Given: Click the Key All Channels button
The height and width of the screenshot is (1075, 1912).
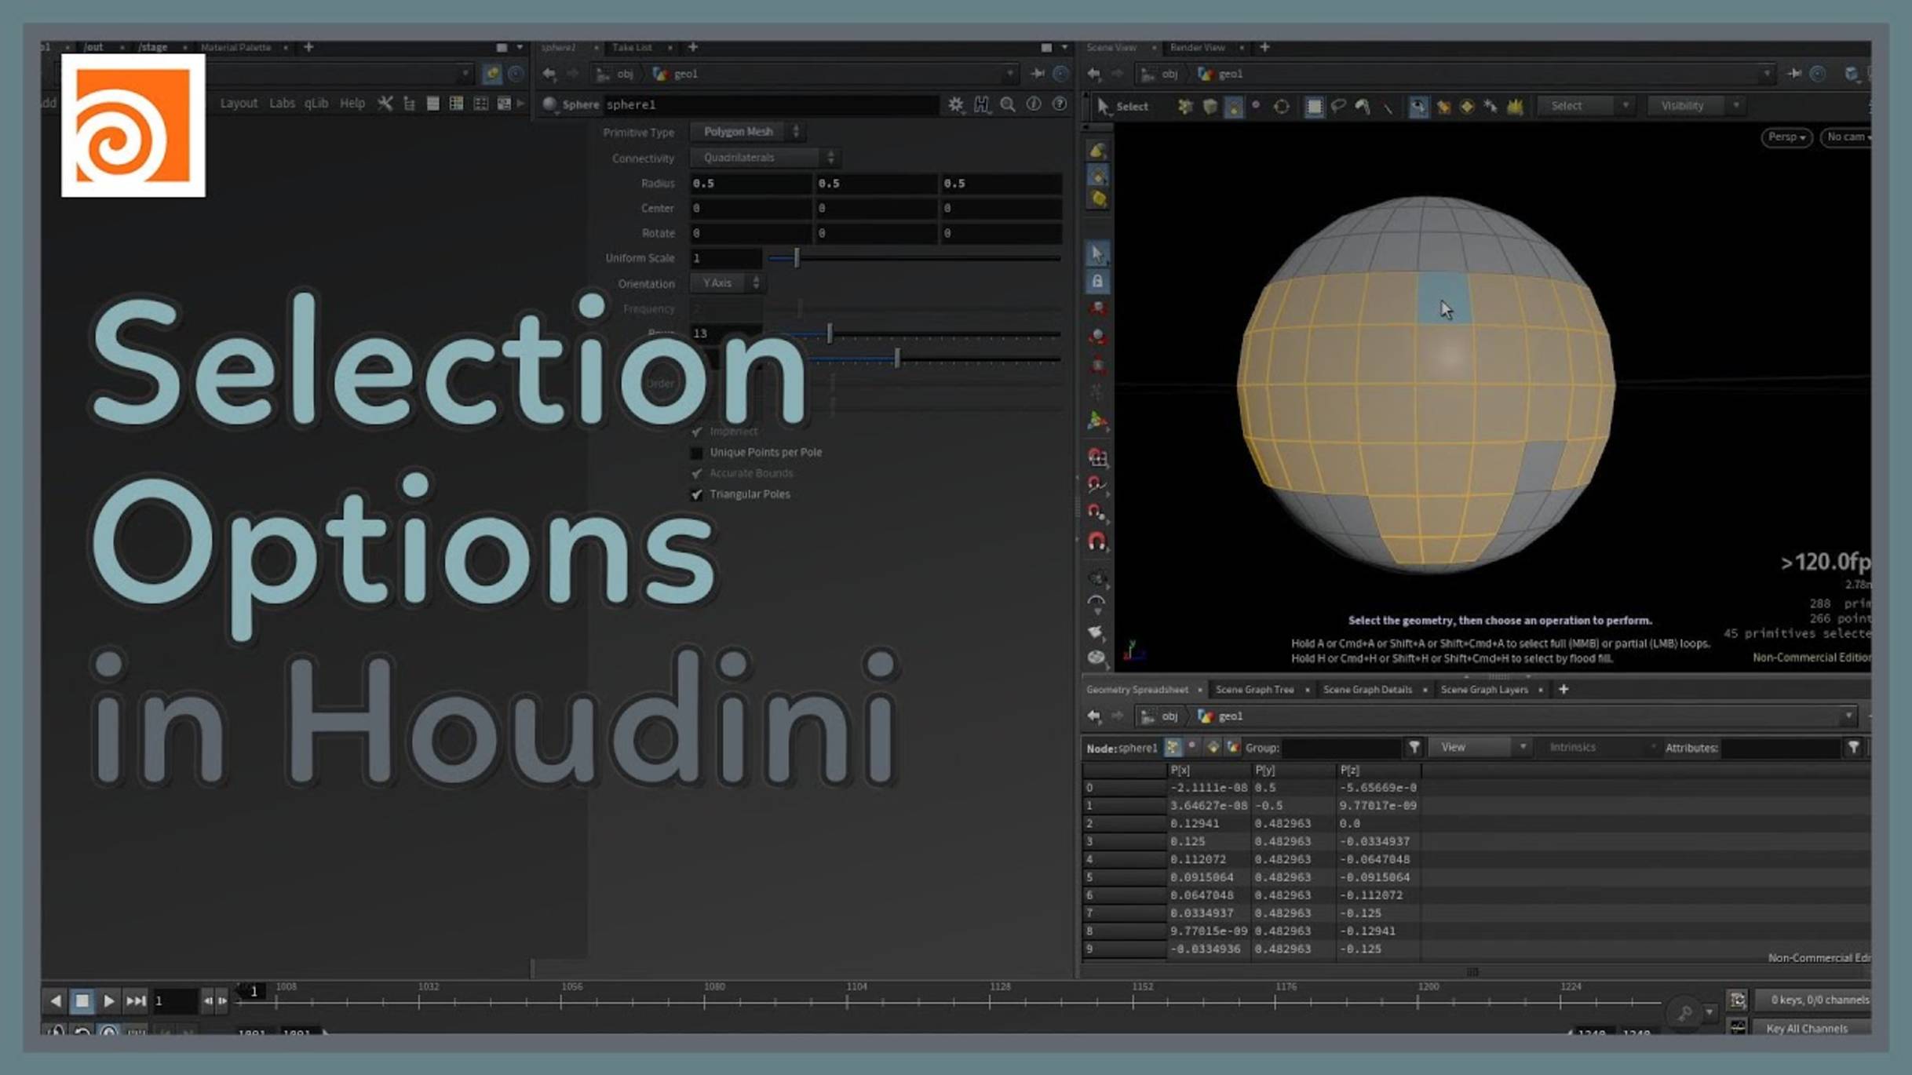Looking at the screenshot, I should click(1807, 1028).
